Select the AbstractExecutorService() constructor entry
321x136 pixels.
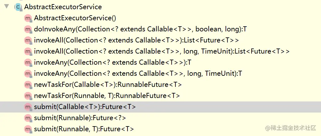click(x=75, y=18)
